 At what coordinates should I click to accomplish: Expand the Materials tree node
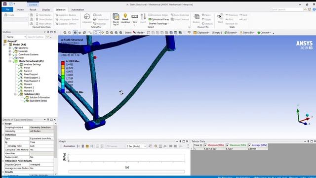tap(10, 51)
